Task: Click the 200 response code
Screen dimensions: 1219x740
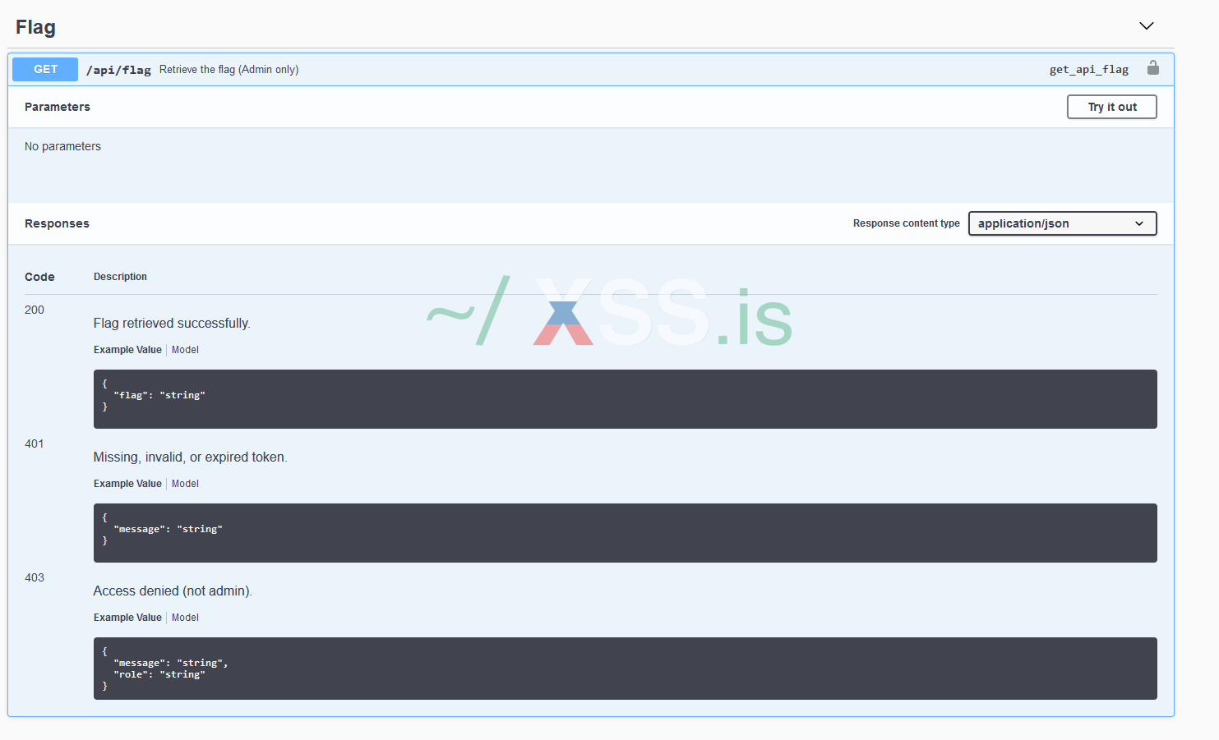Action: click(x=35, y=310)
